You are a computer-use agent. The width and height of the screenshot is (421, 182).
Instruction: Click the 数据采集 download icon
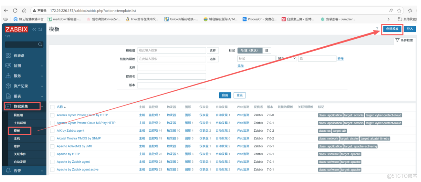click(x=8, y=106)
